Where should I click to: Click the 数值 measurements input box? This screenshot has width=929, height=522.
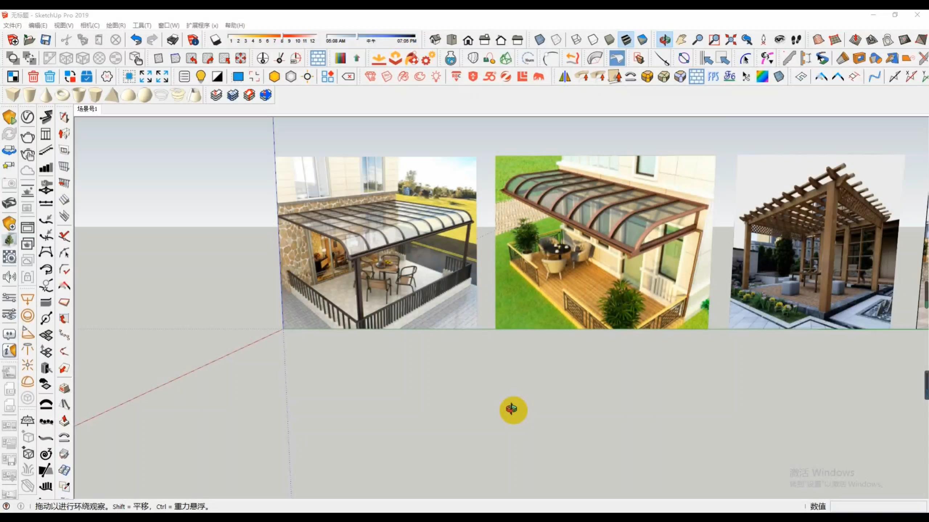tap(878, 506)
